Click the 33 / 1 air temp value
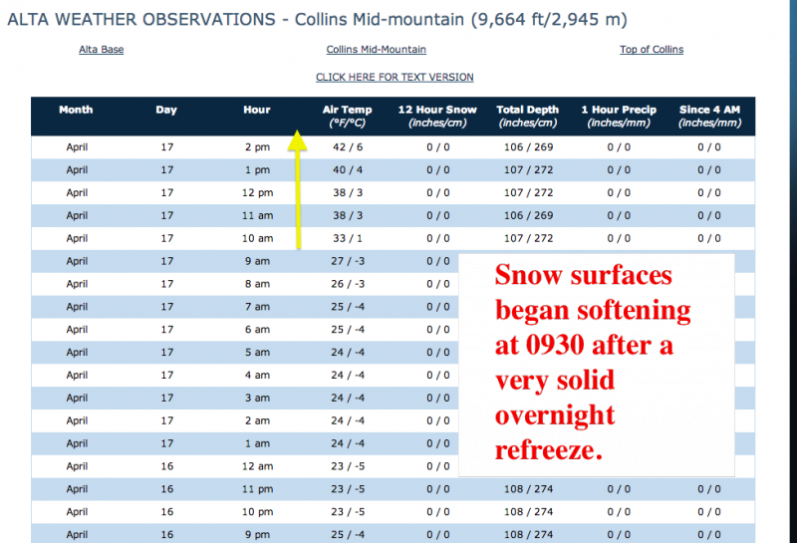 point(348,238)
